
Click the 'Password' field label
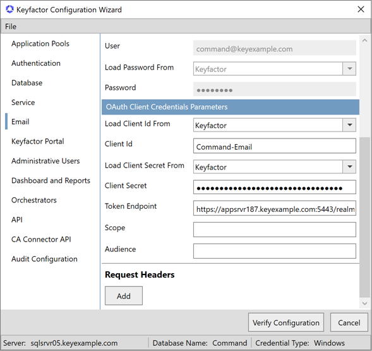120,87
